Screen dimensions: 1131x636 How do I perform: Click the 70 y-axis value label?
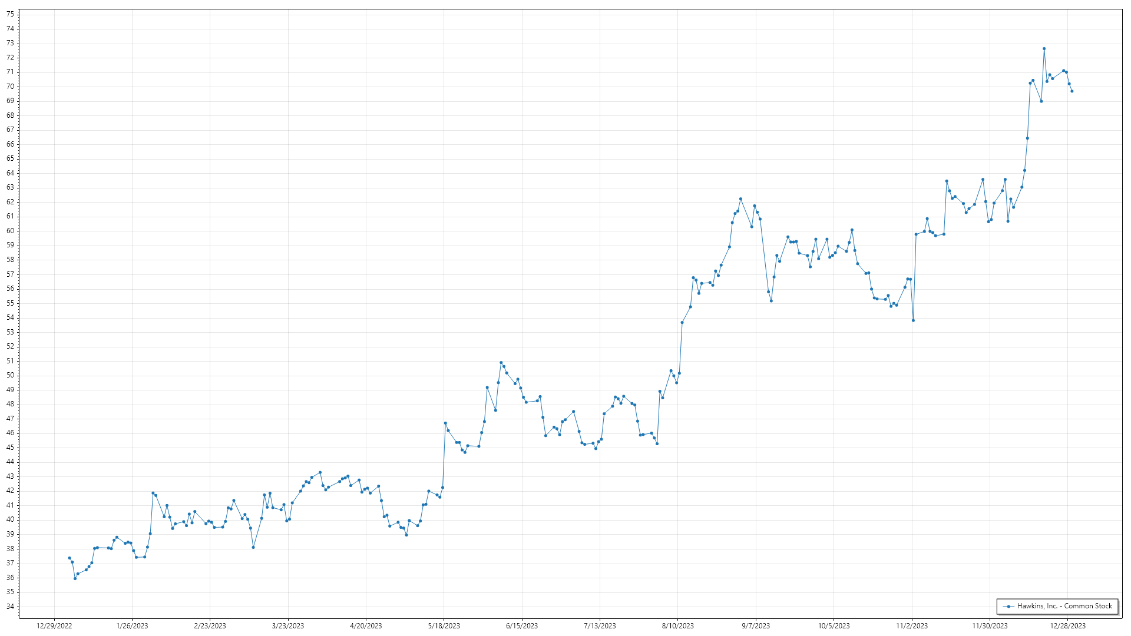click(x=10, y=87)
